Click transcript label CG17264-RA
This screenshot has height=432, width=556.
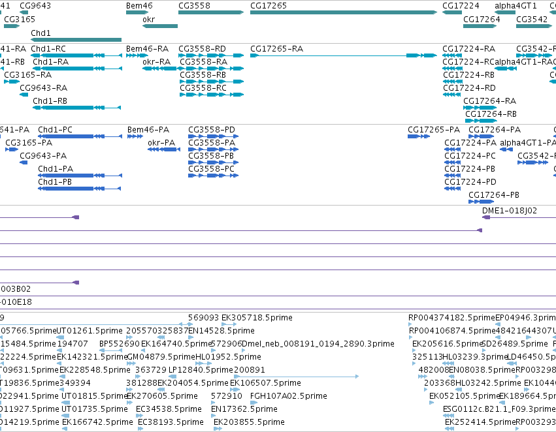[490, 101]
